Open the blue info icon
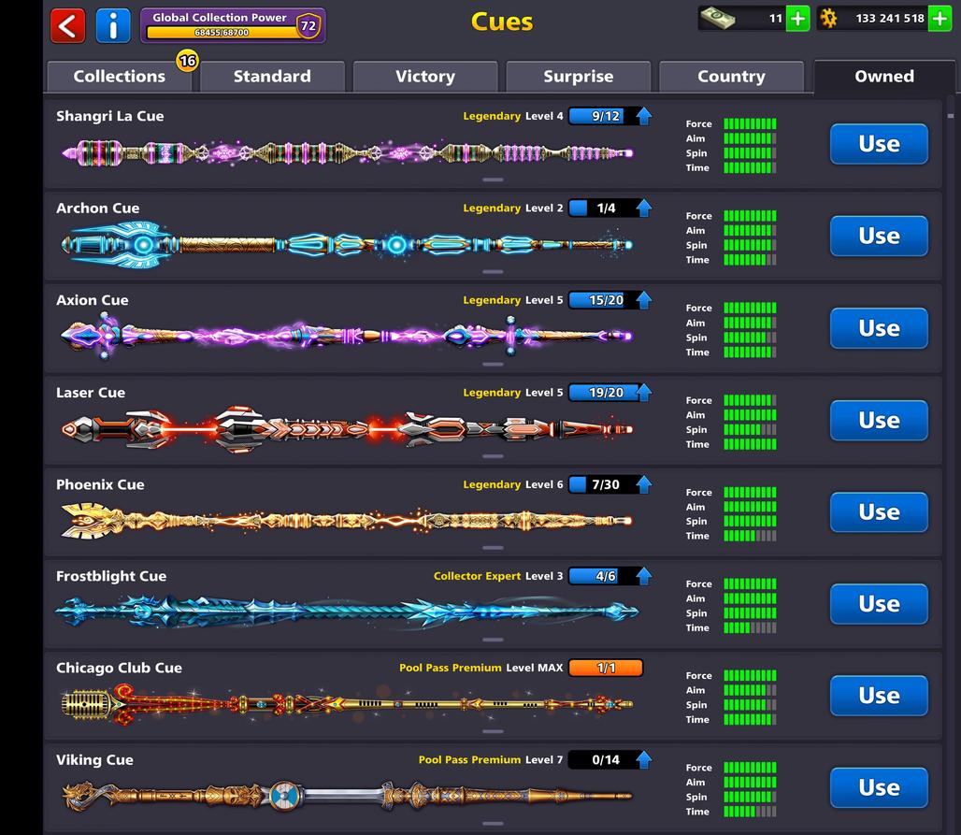Screen dimensions: 961x835 click(113, 25)
